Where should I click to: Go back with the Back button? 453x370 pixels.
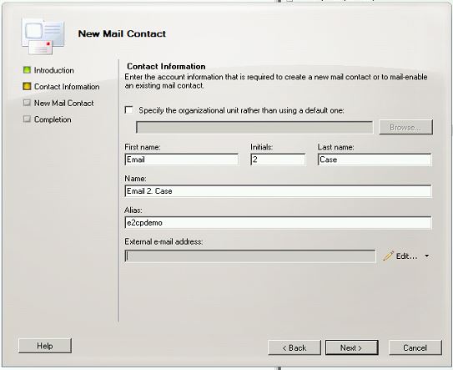pyautogui.click(x=294, y=347)
